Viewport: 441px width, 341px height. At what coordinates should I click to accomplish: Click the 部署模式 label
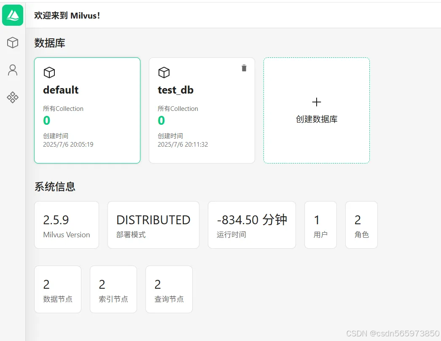(x=131, y=234)
